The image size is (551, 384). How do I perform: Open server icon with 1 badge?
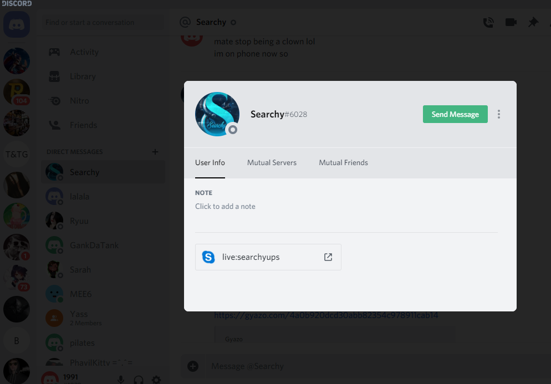[x=17, y=247]
